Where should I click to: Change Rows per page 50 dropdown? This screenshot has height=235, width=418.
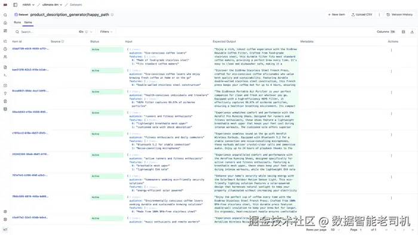tap(336, 230)
